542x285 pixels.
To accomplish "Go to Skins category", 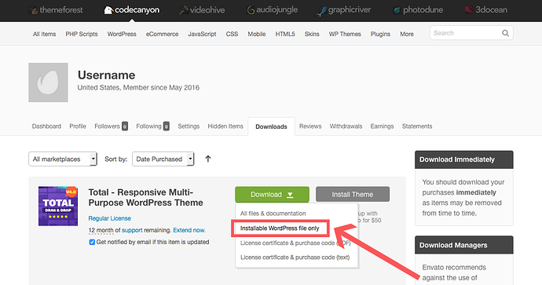I will [312, 34].
